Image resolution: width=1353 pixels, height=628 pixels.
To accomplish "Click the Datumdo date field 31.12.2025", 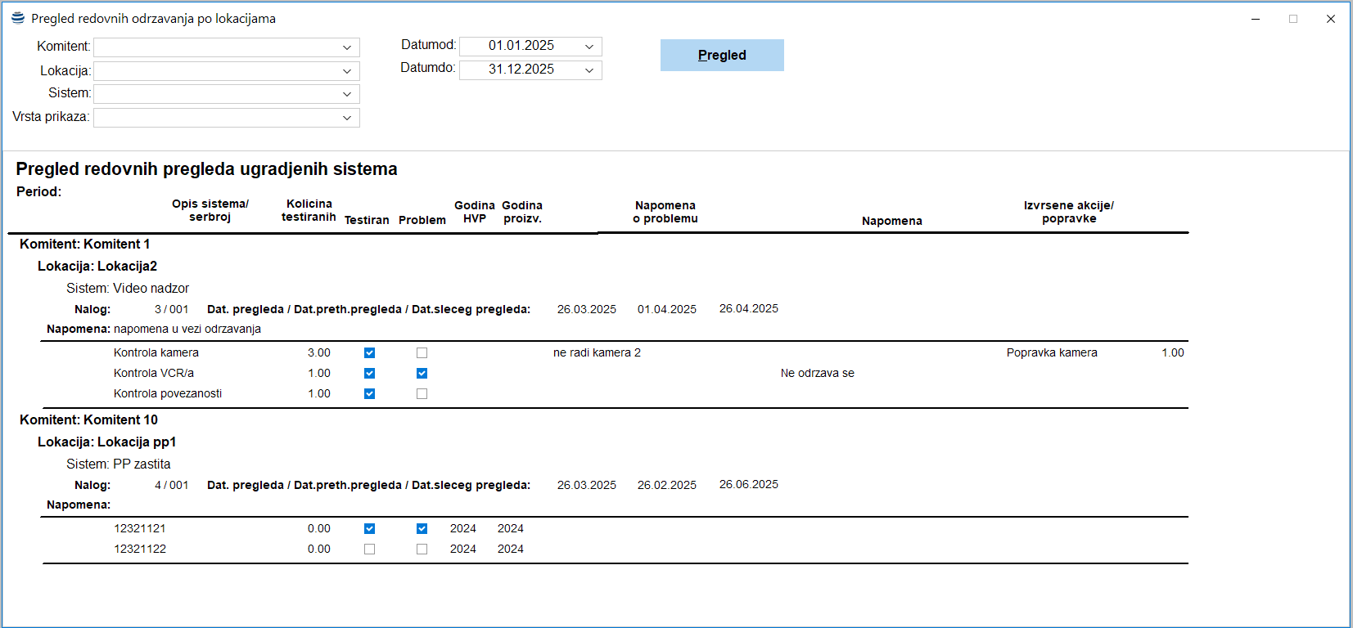I will tap(521, 70).
